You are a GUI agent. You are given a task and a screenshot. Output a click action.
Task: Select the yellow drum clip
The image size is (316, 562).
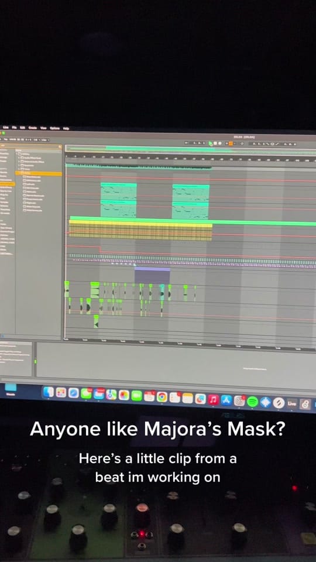click(140, 230)
